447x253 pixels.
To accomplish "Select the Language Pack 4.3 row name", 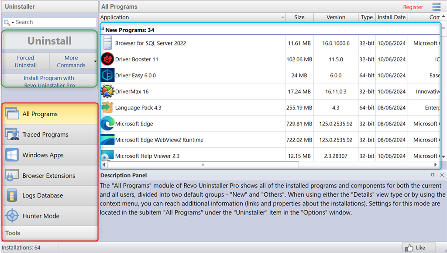I will click(x=138, y=107).
